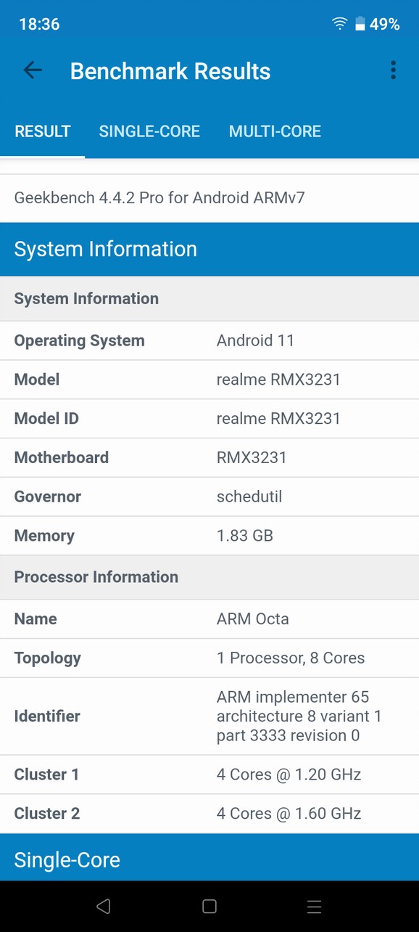The width and height of the screenshot is (419, 932).
Task: Select the Memory label
Action: click(44, 536)
